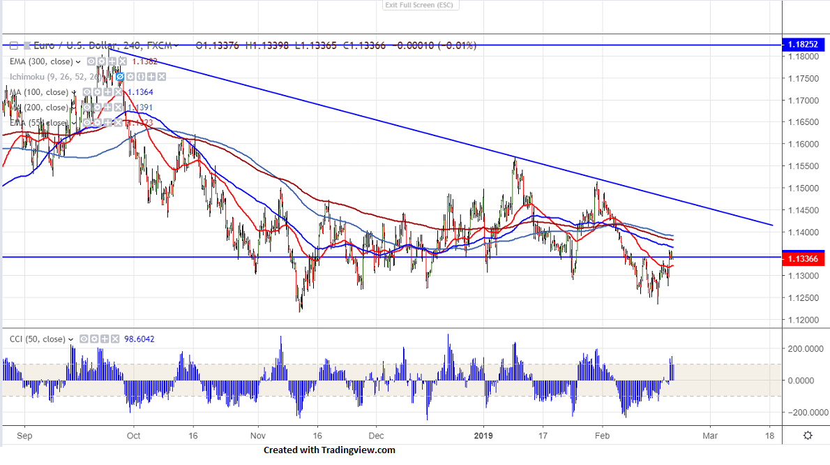Remove the Ichimoku indicator
830x465 pixels.
[x=161, y=77]
